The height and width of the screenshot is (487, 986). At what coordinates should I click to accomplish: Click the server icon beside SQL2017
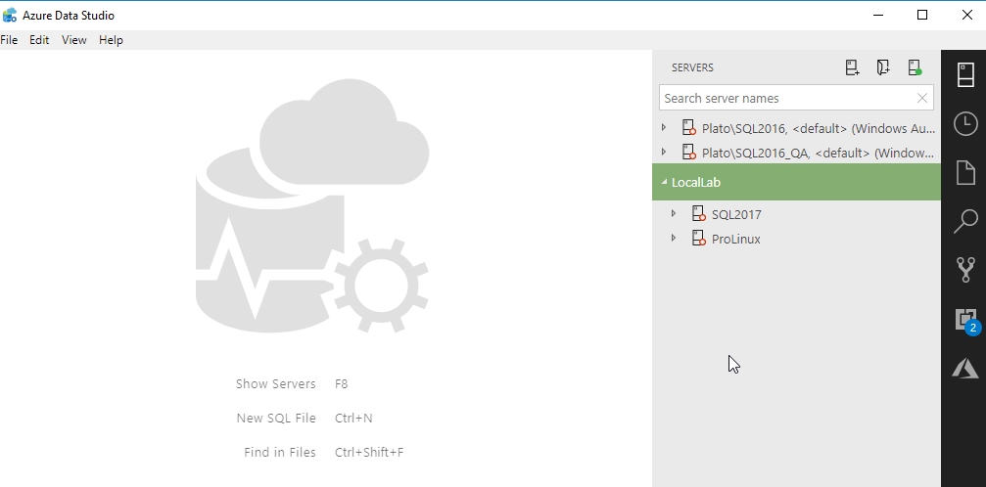[x=699, y=213]
